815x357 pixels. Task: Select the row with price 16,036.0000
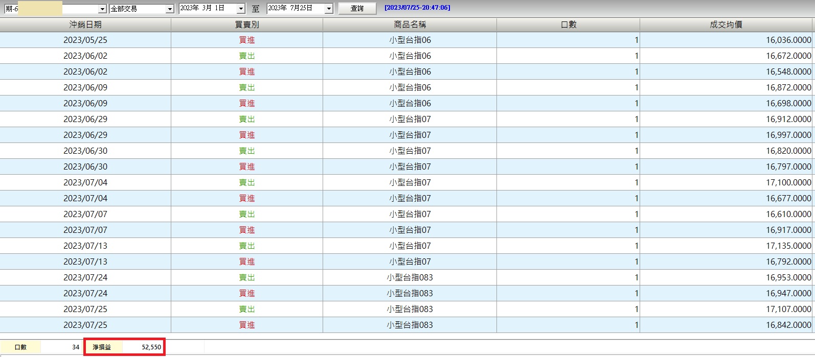click(406, 40)
